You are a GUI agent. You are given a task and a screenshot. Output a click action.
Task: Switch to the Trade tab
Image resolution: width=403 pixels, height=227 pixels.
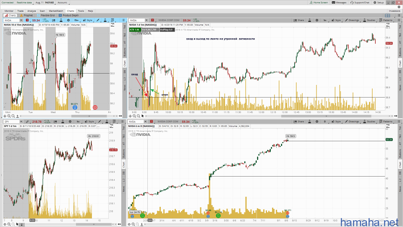click(20, 11)
